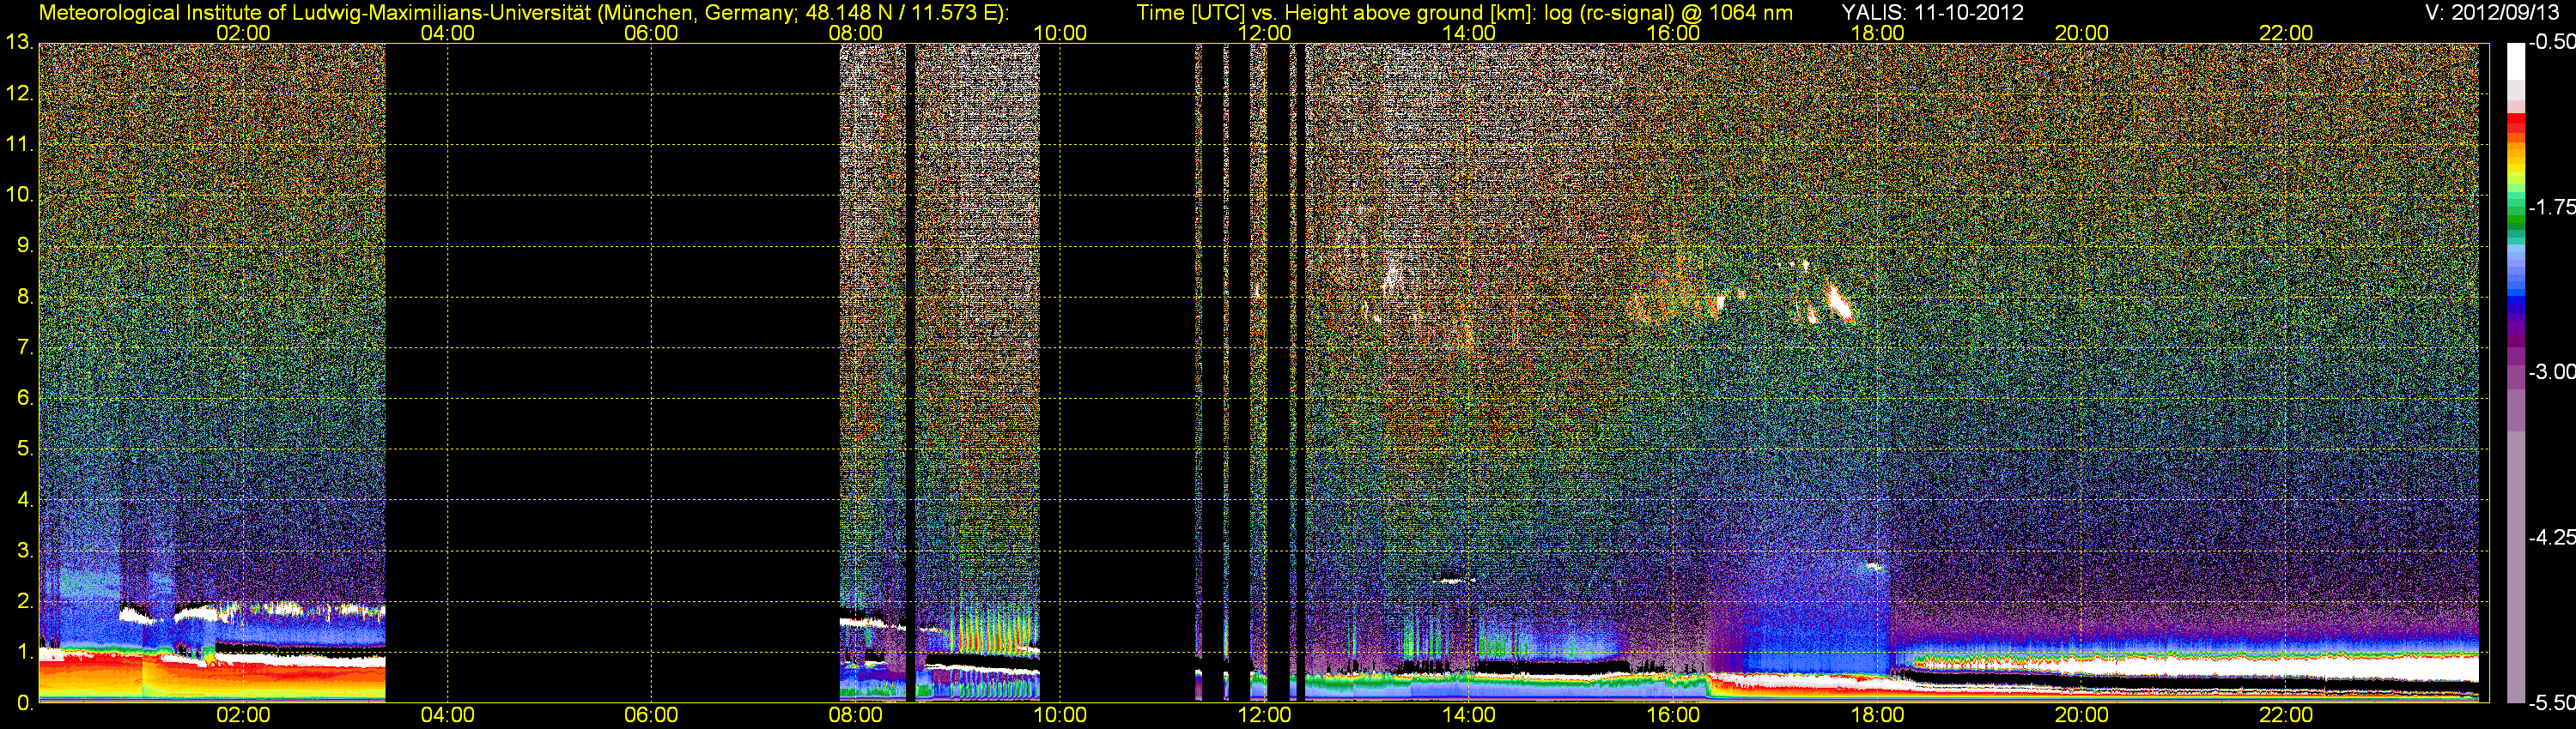Click the '0.' height axis label
This screenshot has height=729, width=2576.
pos(25,703)
